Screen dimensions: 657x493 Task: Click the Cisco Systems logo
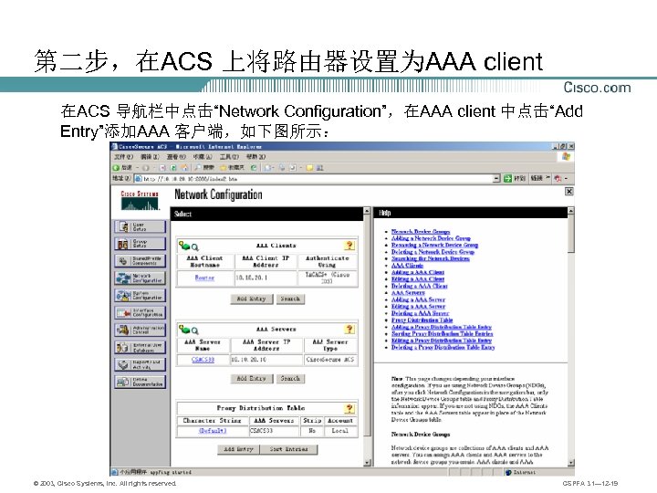pyautogui.click(x=140, y=200)
